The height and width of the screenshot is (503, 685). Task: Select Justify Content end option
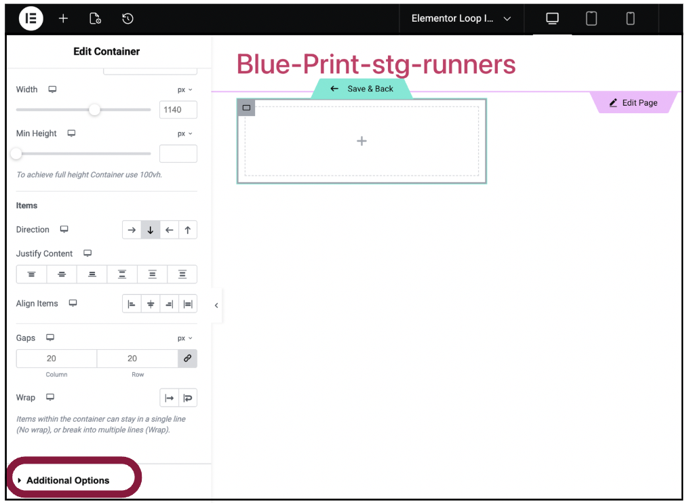click(x=92, y=274)
